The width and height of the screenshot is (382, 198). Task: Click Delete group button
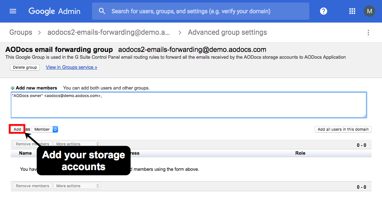(x=25, y=67)
